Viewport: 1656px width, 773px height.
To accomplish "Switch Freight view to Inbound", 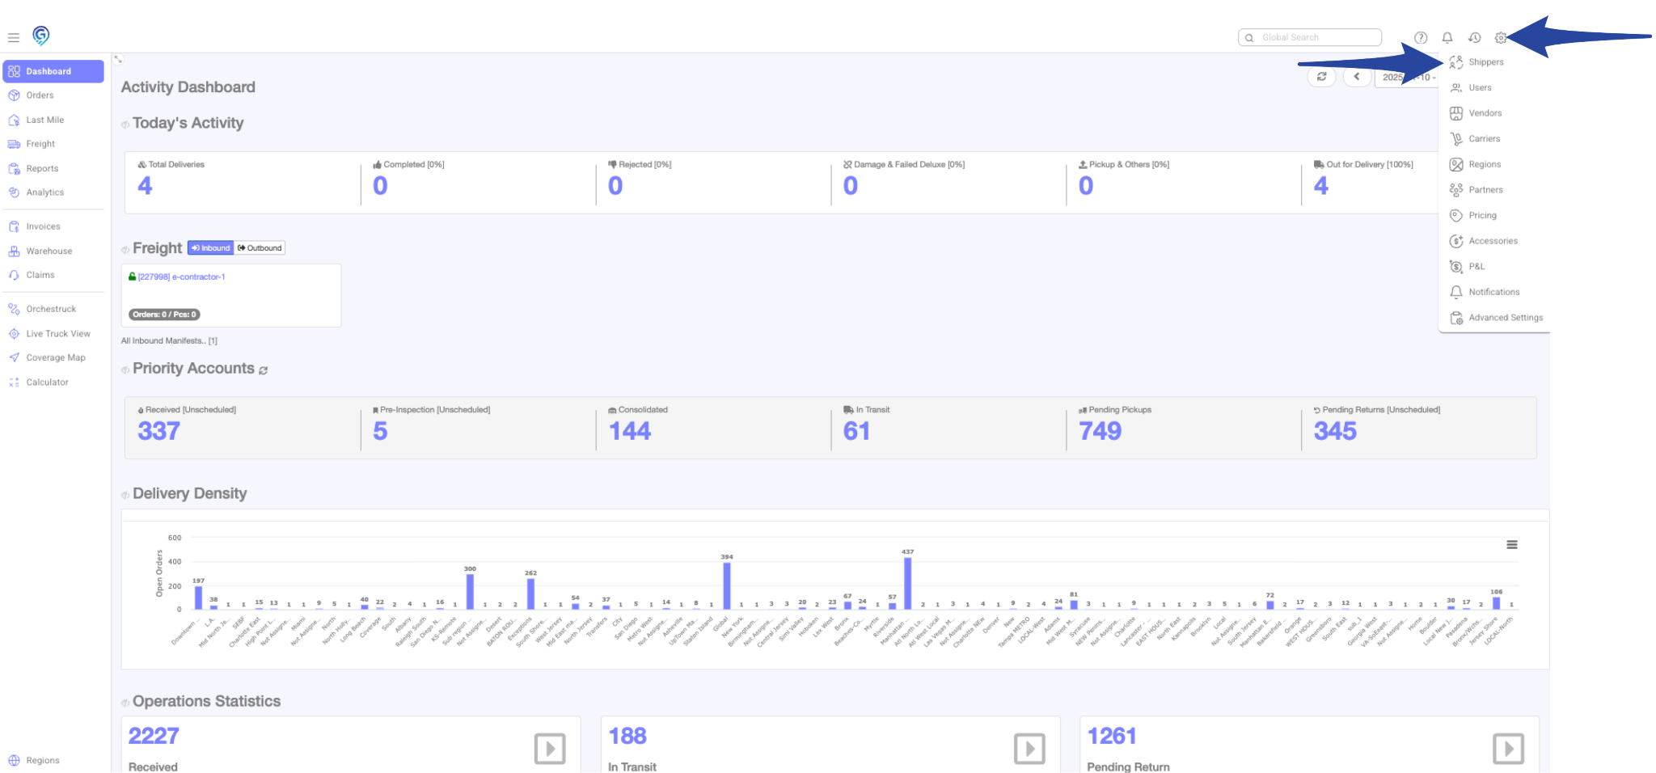I will tap(211, 248).
